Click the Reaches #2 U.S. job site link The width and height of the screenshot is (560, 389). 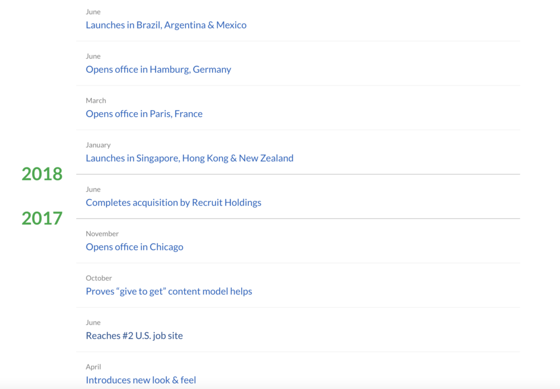tap(134, 335)
